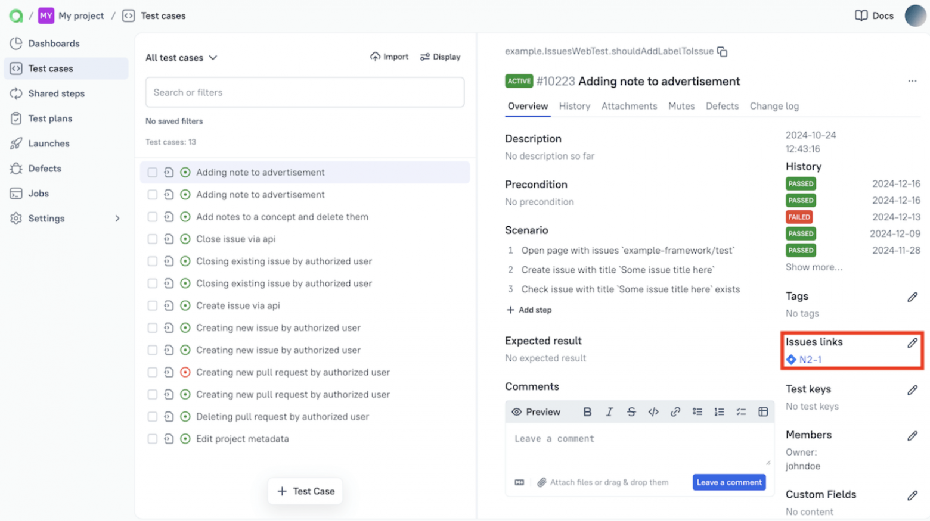The image size is (930, 521).
Task: Switch to the History tab
Action: 574,106
